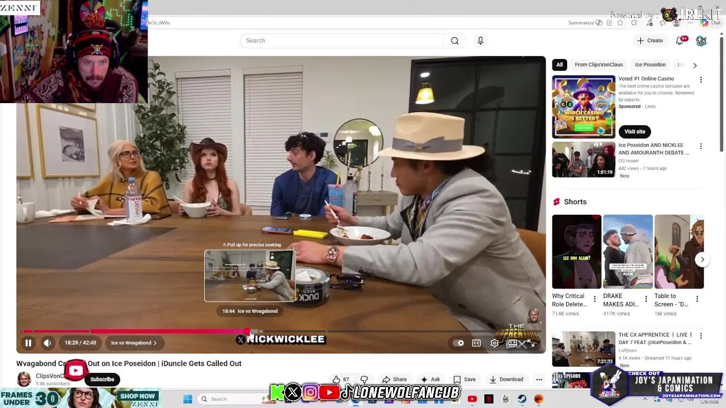Open THE CX APPRENTICE video thumbnail
This screenshot has height=408, width=726.
[x=584, y=348]
